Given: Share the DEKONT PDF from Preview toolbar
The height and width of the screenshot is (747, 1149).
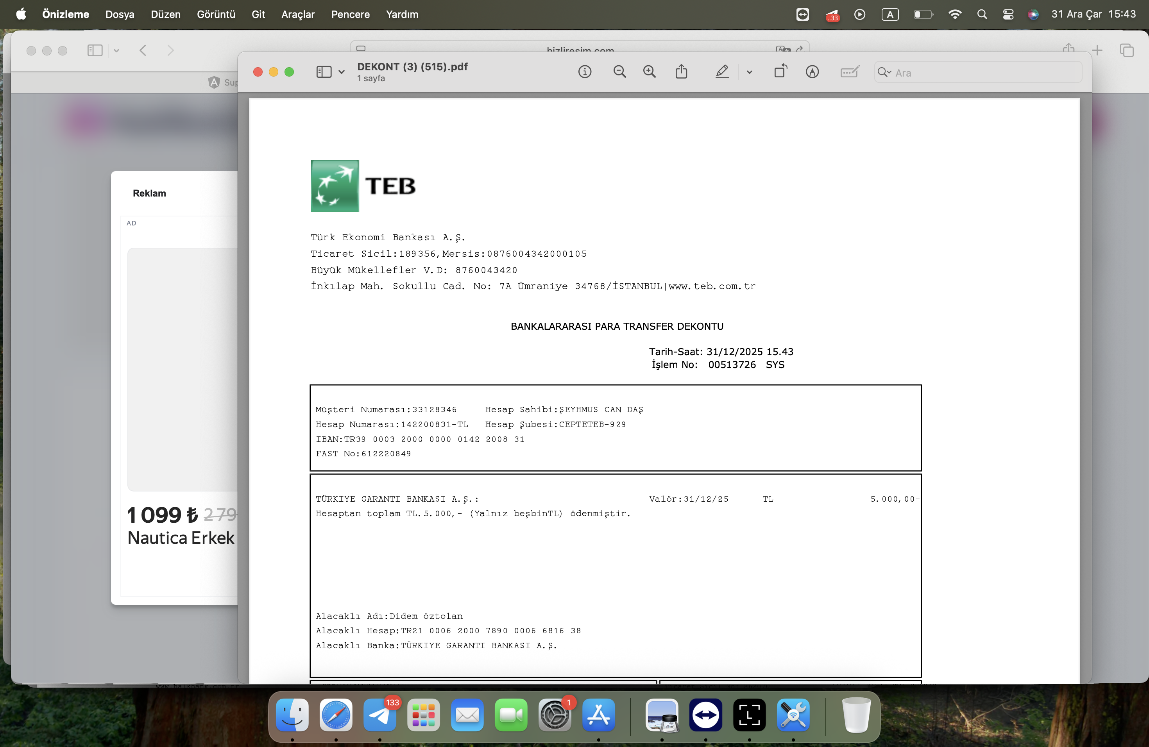Looking at the screenshot, I should point(681,71).
